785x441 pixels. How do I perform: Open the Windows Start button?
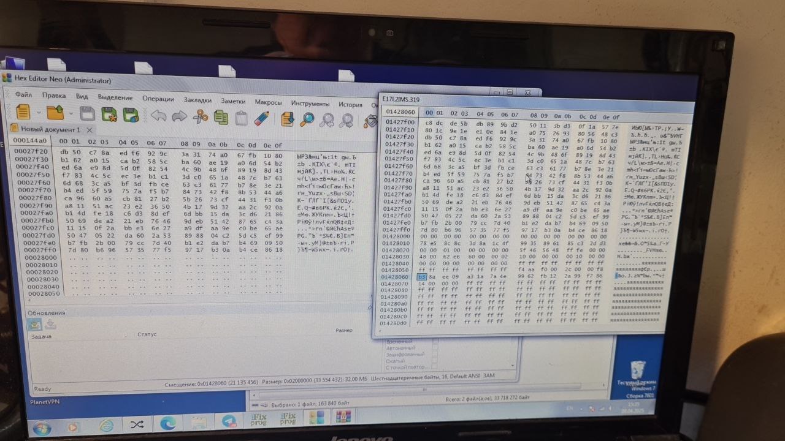point(41,427)
